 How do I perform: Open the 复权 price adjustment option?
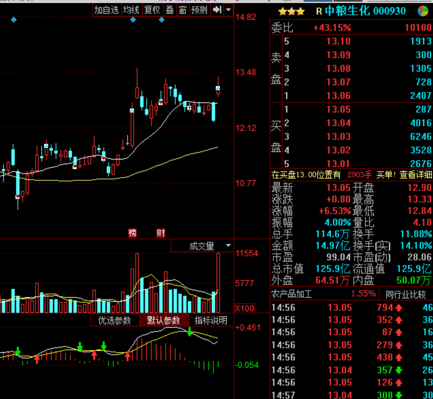coord(152,10)
